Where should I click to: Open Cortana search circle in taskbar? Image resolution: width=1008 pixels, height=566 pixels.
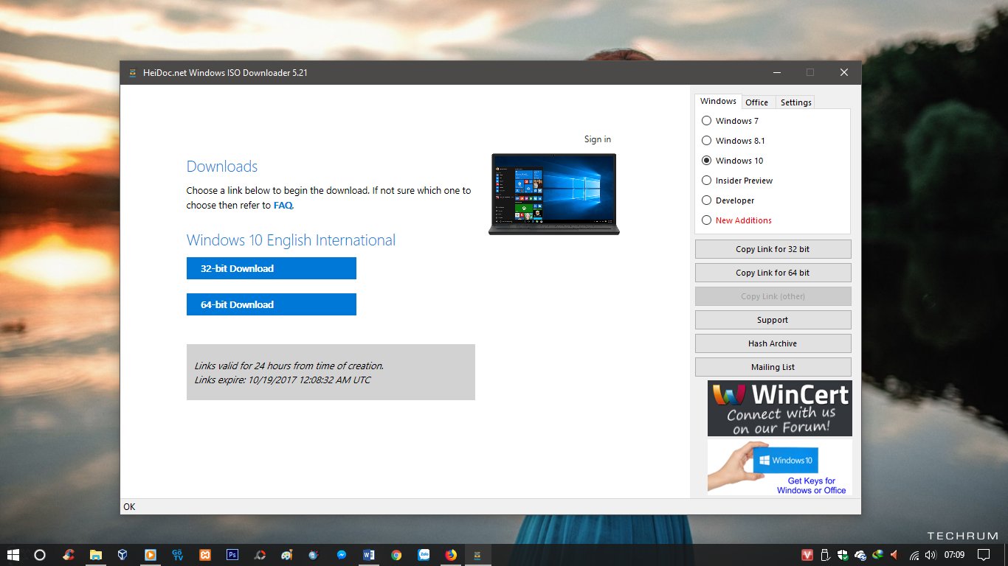click(x=41, y=555)
